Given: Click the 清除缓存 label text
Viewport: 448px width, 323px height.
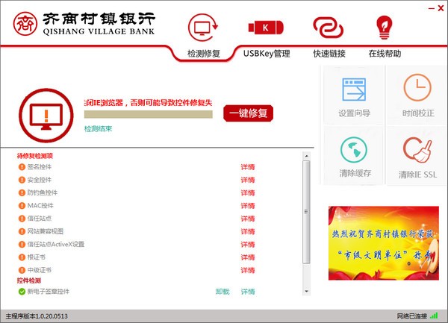Looking at the screenshot, I should [x=355, y=173].
